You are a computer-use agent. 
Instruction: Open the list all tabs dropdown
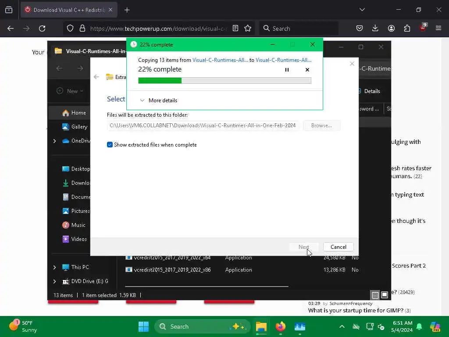(362, 10)
